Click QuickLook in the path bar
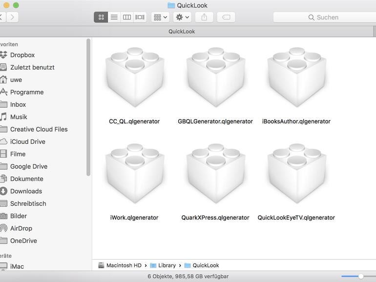 (x=202, y=265)
